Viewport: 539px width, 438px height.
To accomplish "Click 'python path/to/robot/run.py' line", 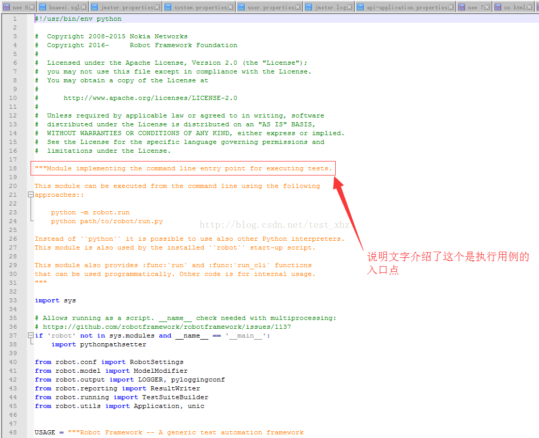I will [x=107, y=221].
